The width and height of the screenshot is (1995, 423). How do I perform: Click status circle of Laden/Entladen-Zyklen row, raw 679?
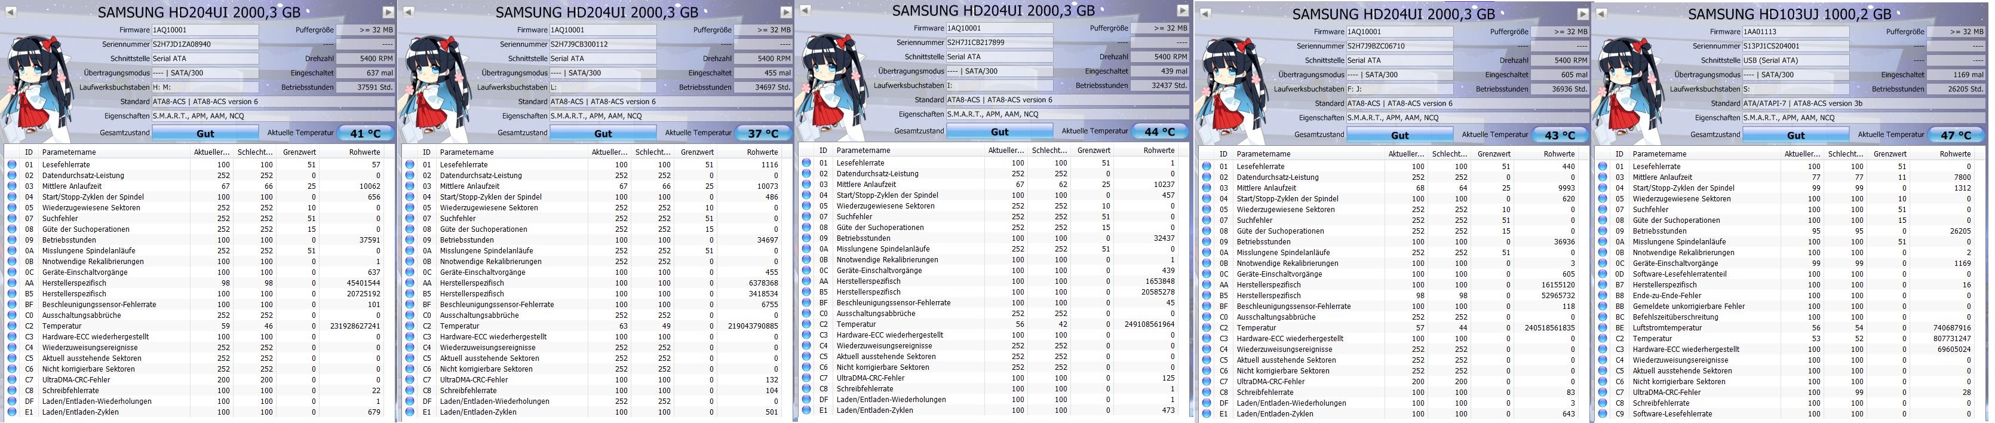pos(11,412)
